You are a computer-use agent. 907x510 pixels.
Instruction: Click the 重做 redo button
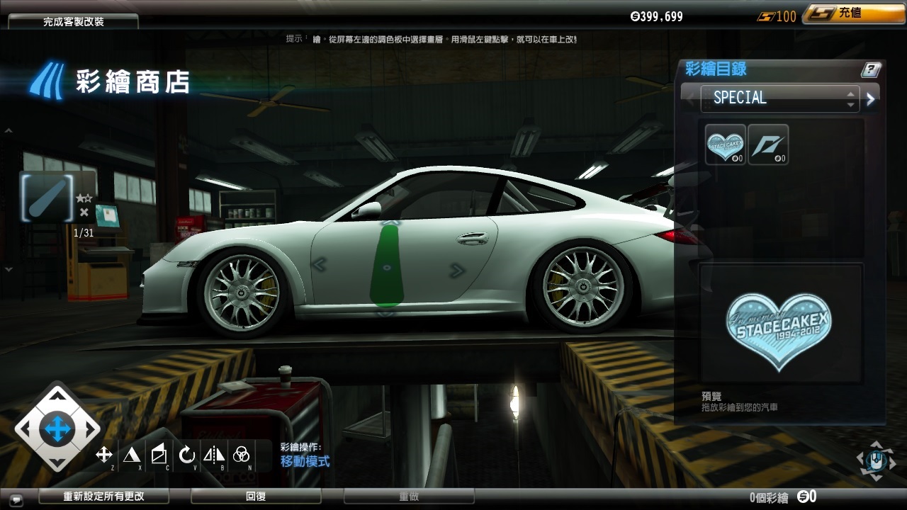click(409, 497)
